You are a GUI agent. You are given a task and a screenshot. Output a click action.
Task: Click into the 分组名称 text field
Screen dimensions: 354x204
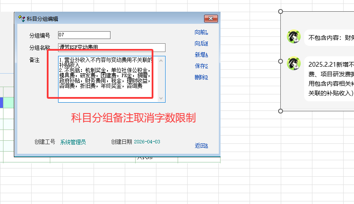111,47
